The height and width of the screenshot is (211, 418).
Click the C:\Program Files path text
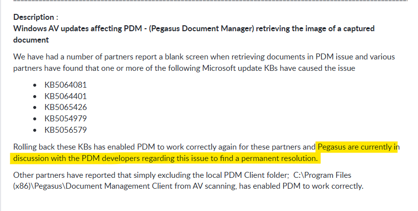pos(322,175)
